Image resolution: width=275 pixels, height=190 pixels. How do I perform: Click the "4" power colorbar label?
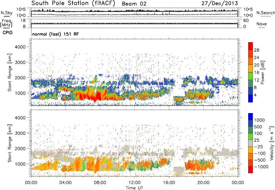255,95
